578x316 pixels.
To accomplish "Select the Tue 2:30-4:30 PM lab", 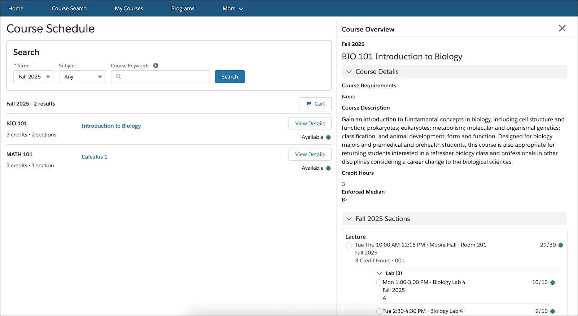I will 379,311.
